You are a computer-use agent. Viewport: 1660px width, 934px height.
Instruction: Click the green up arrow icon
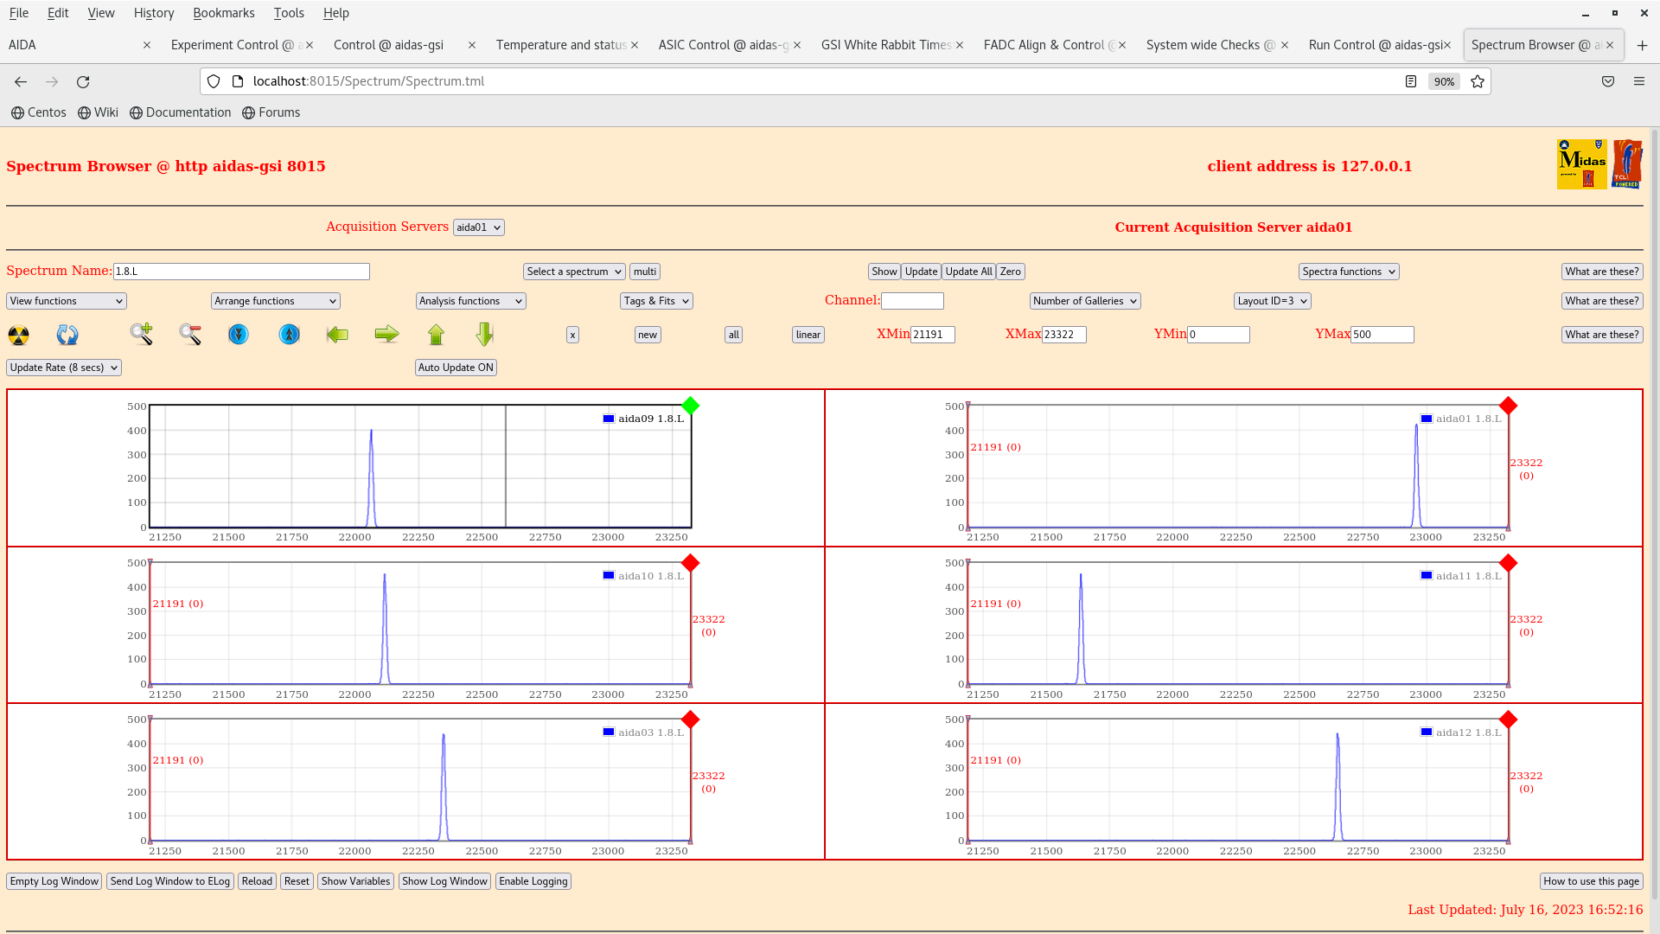(x=436, y=334)
